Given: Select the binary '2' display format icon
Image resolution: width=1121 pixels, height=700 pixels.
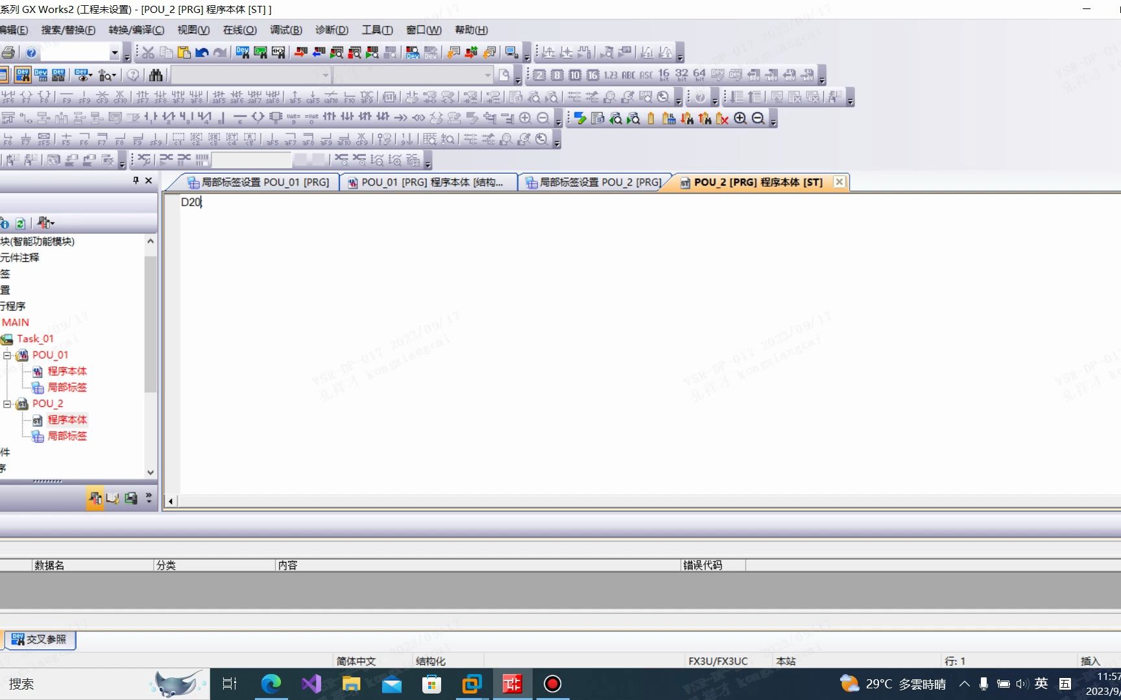Looking at the screenshot, I should pyautogui.click(x=539, y=75).
